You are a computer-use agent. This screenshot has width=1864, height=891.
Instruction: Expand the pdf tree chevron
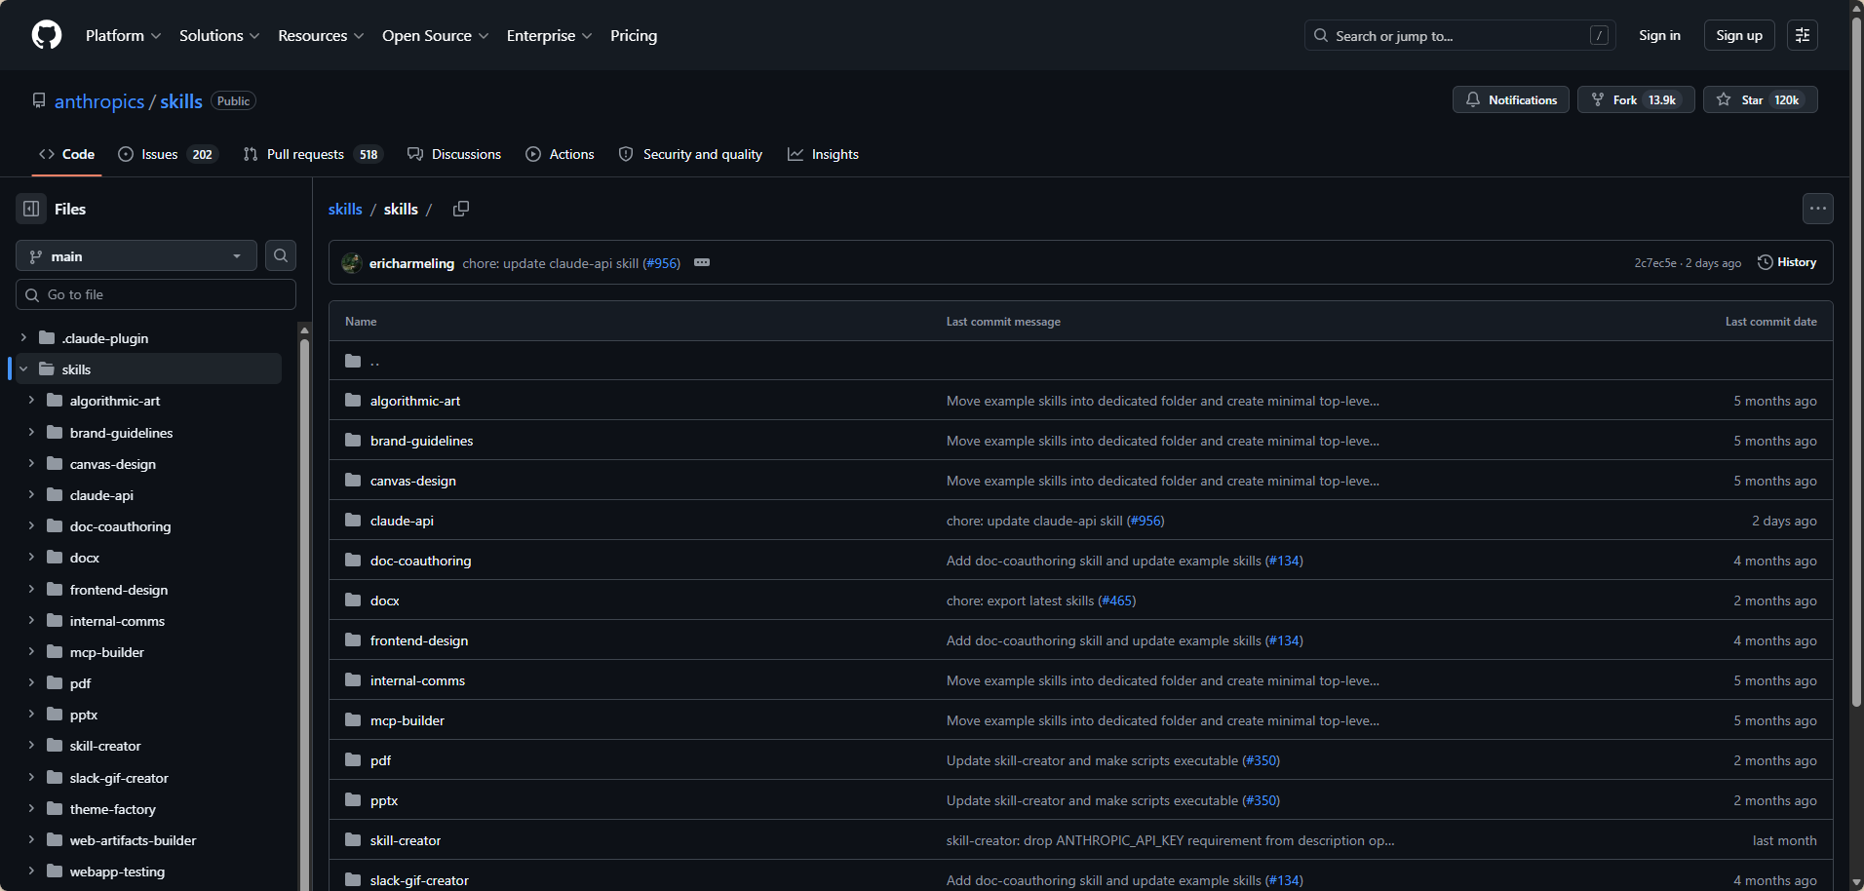coord(31,683)
